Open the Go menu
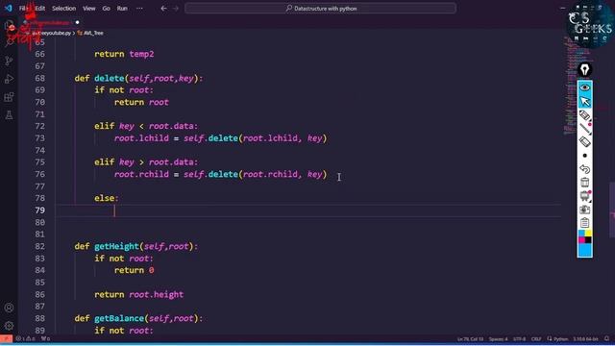The width and height of the screenshot is (615, 346). pos(106,9)
